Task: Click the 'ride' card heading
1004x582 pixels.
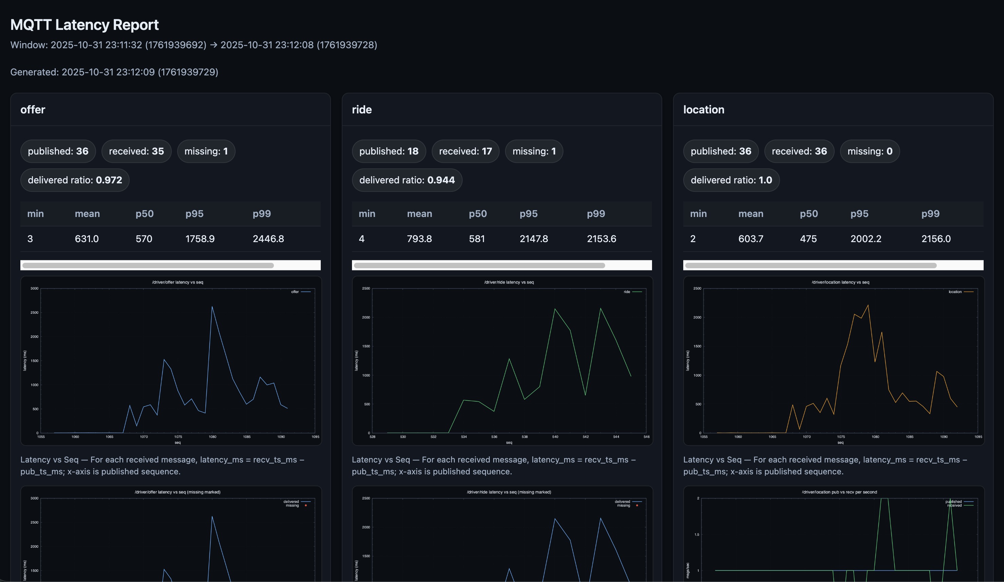Action: pyautogui.click(x=361, y=110)
